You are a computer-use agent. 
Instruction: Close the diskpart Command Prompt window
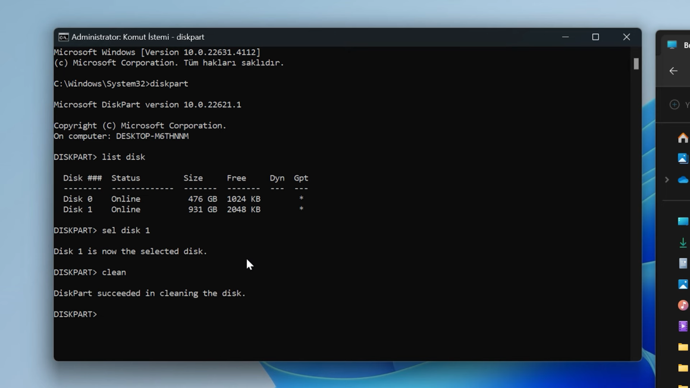626,37
